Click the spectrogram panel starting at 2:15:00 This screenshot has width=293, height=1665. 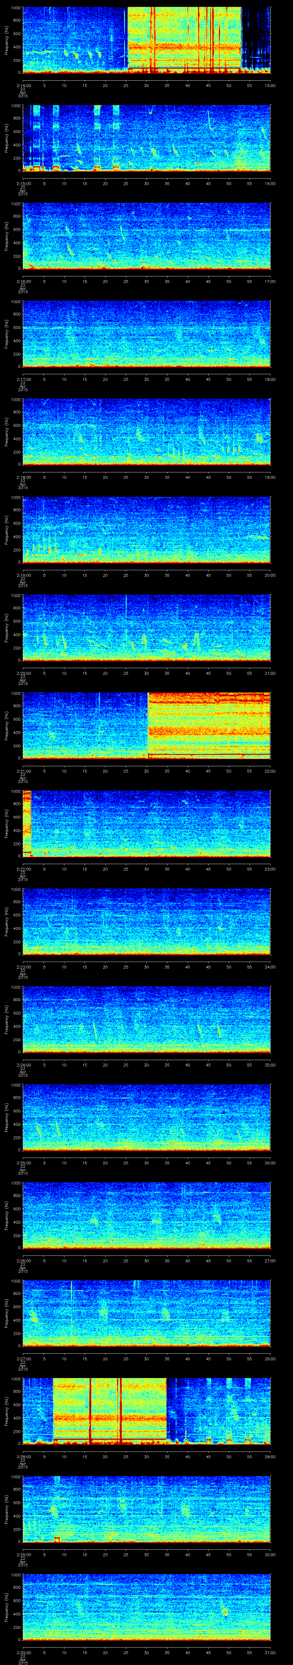tap(147, 138)
